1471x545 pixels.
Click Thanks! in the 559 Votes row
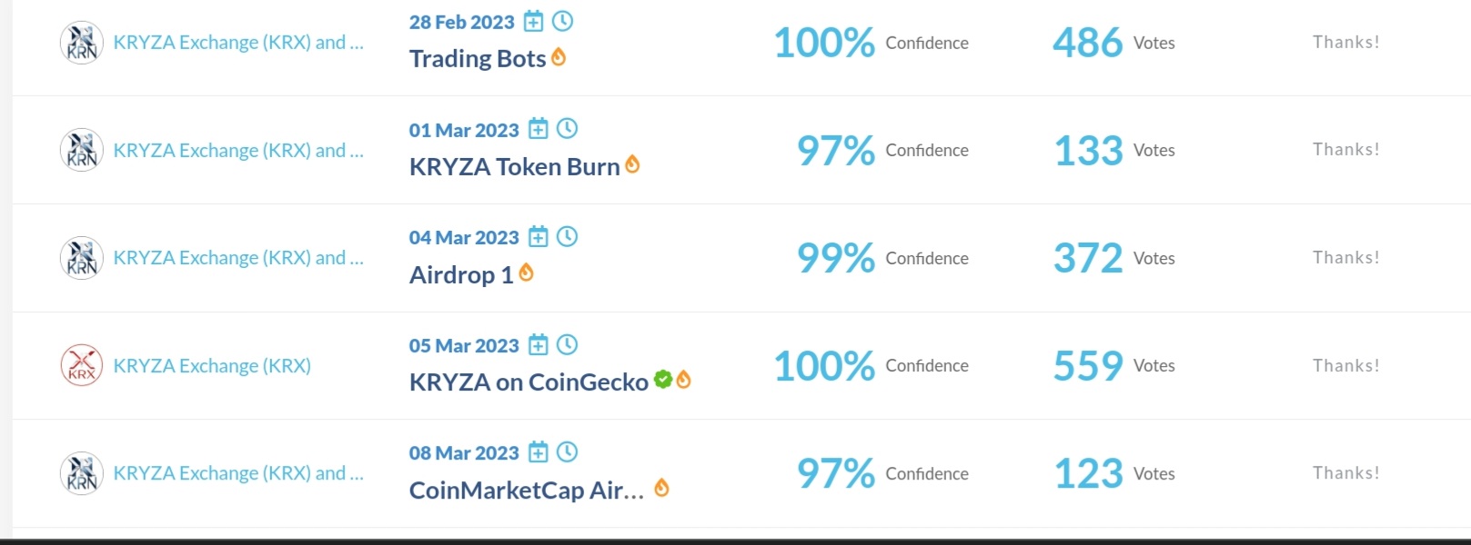point(1346,365)
